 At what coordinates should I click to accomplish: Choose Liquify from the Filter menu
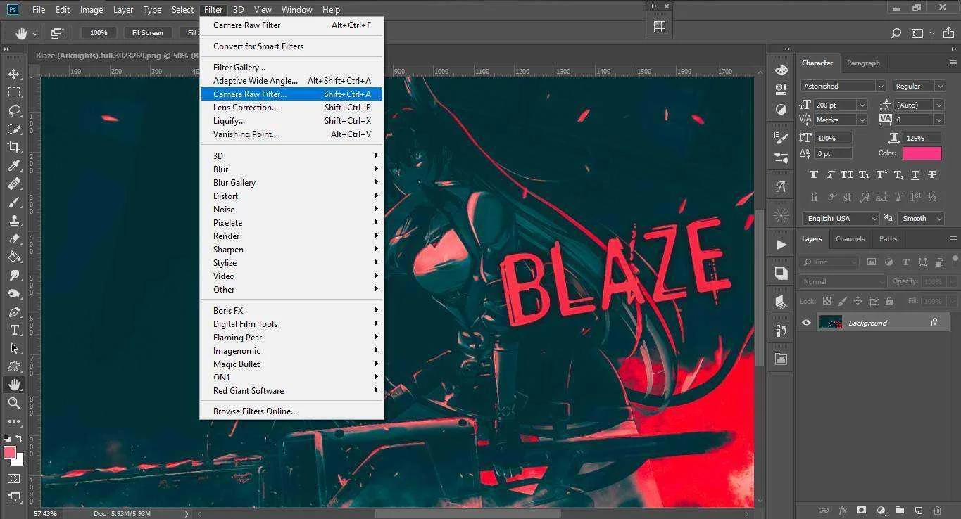(x=291, y=120)
